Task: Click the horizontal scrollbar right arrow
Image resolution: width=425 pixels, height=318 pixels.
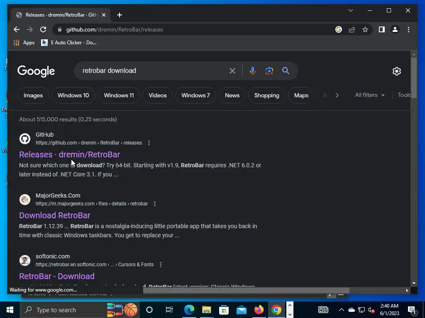Action: pyautogui.click(x=407, y=290)
